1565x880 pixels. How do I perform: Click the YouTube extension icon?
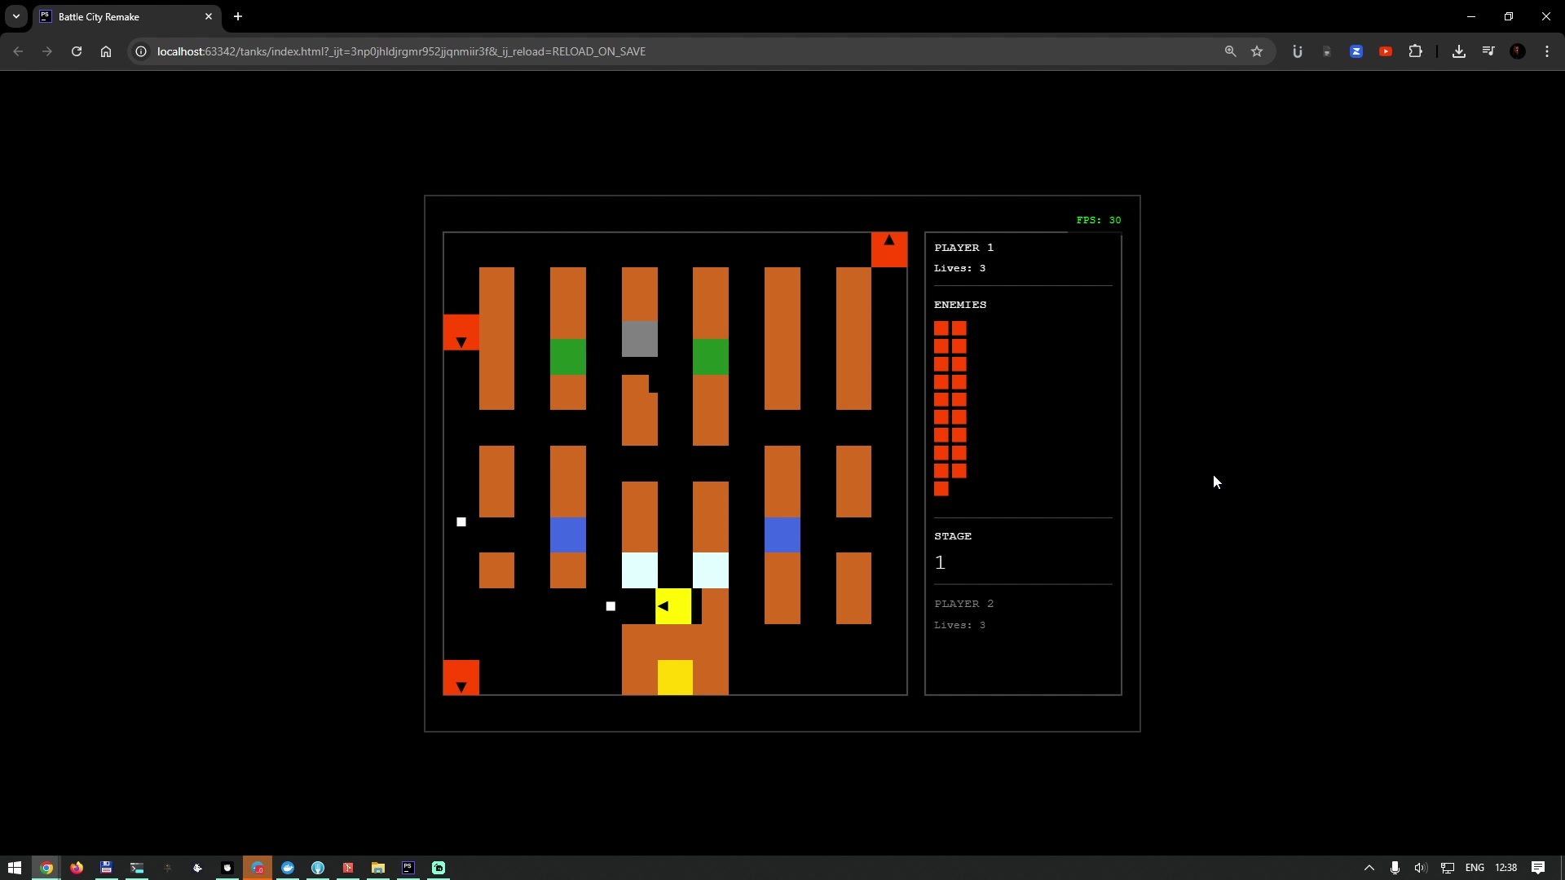point(1386,51)
